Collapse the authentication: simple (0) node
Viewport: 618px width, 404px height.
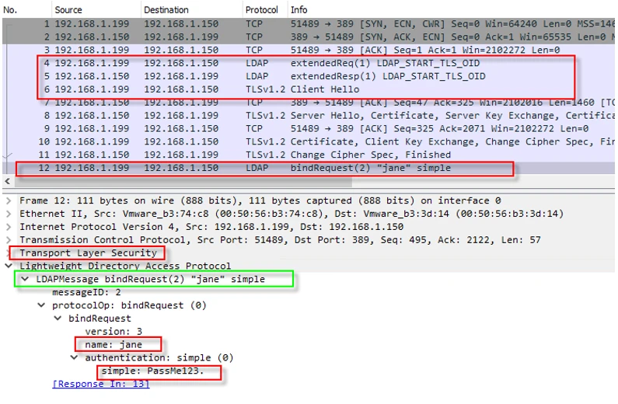pos(75,357)
